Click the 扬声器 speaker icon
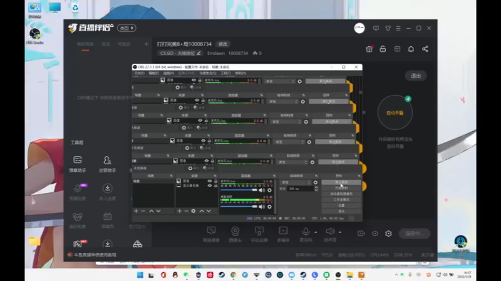 coord(330,231)
